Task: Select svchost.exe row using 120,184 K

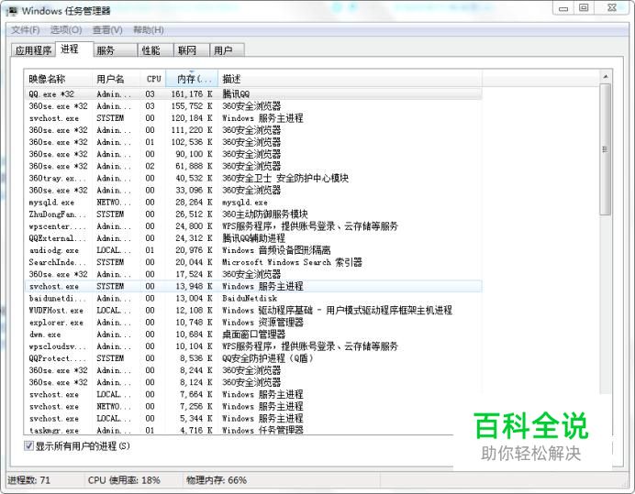Action: pyautogui.click(x=253, y=118)
